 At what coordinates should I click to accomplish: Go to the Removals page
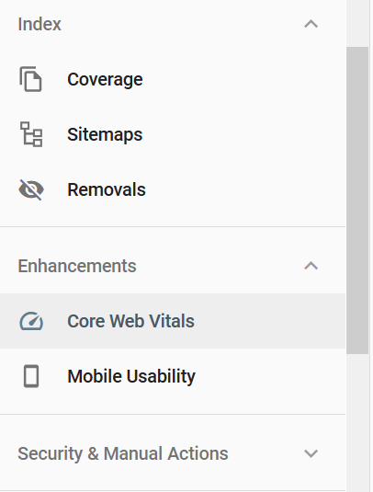[107, 189]
